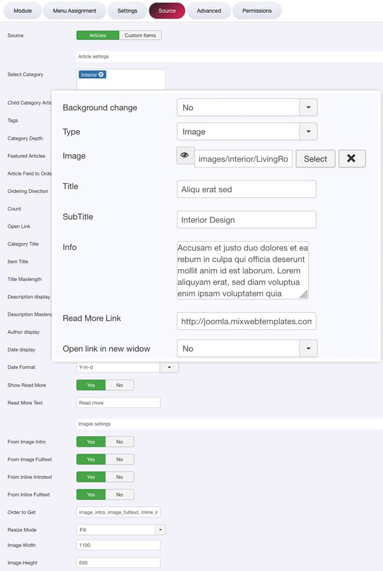Remove the Interior category tag
Viewport: 383px width, 571px height.
(x=101, y=75)
